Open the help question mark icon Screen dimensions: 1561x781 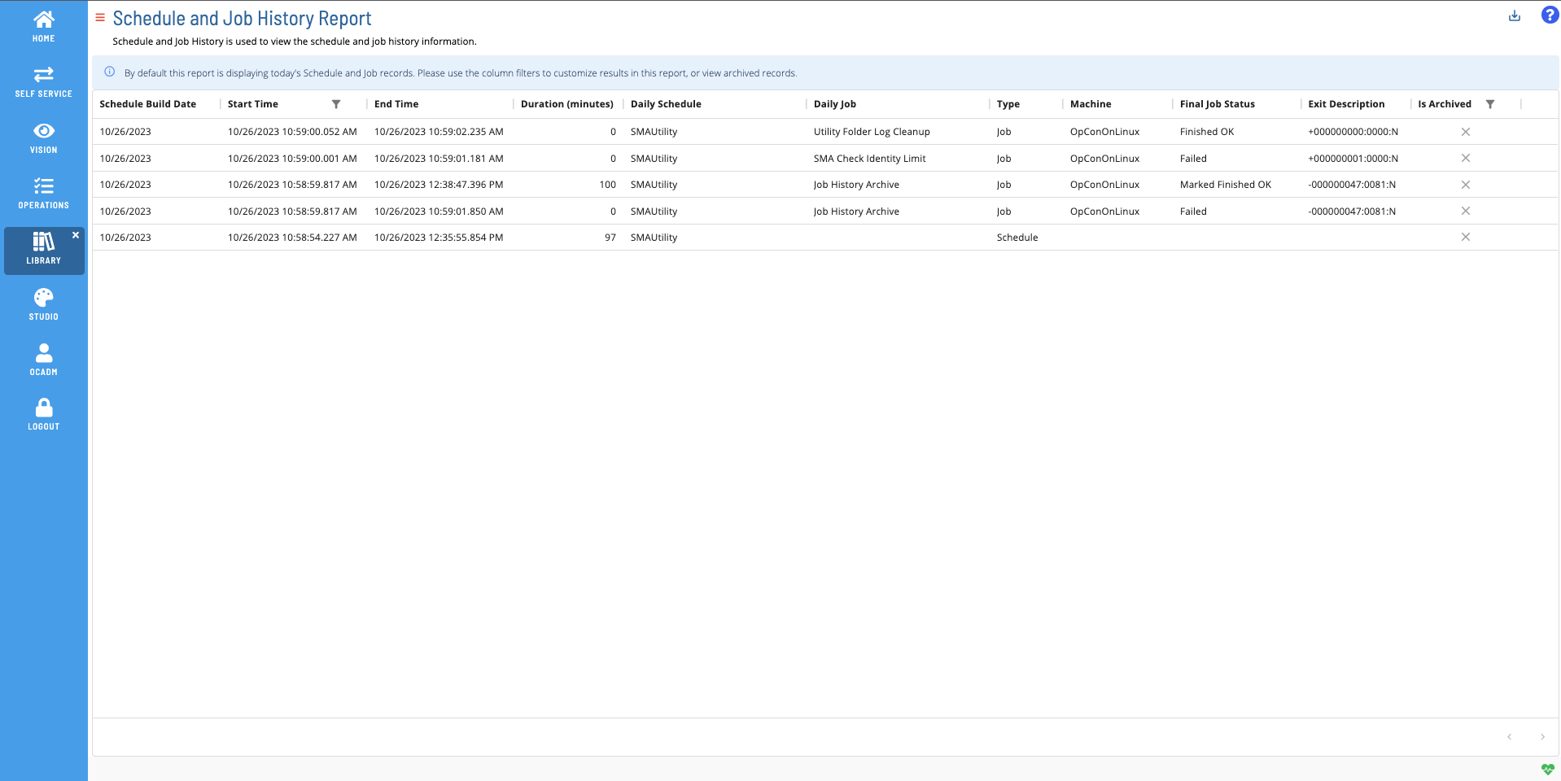tap(1550, 15)
